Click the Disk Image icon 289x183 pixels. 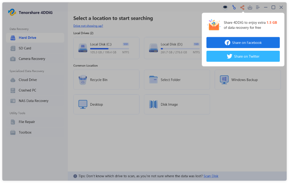[x=153, y=104]
